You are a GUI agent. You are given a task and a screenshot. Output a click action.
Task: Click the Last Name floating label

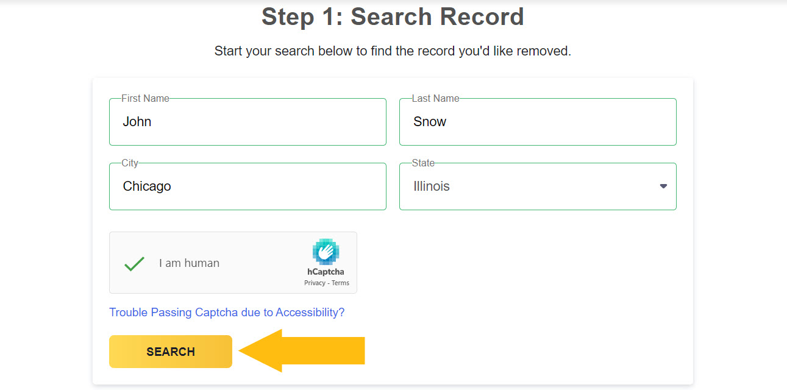[x=435, y=98]
